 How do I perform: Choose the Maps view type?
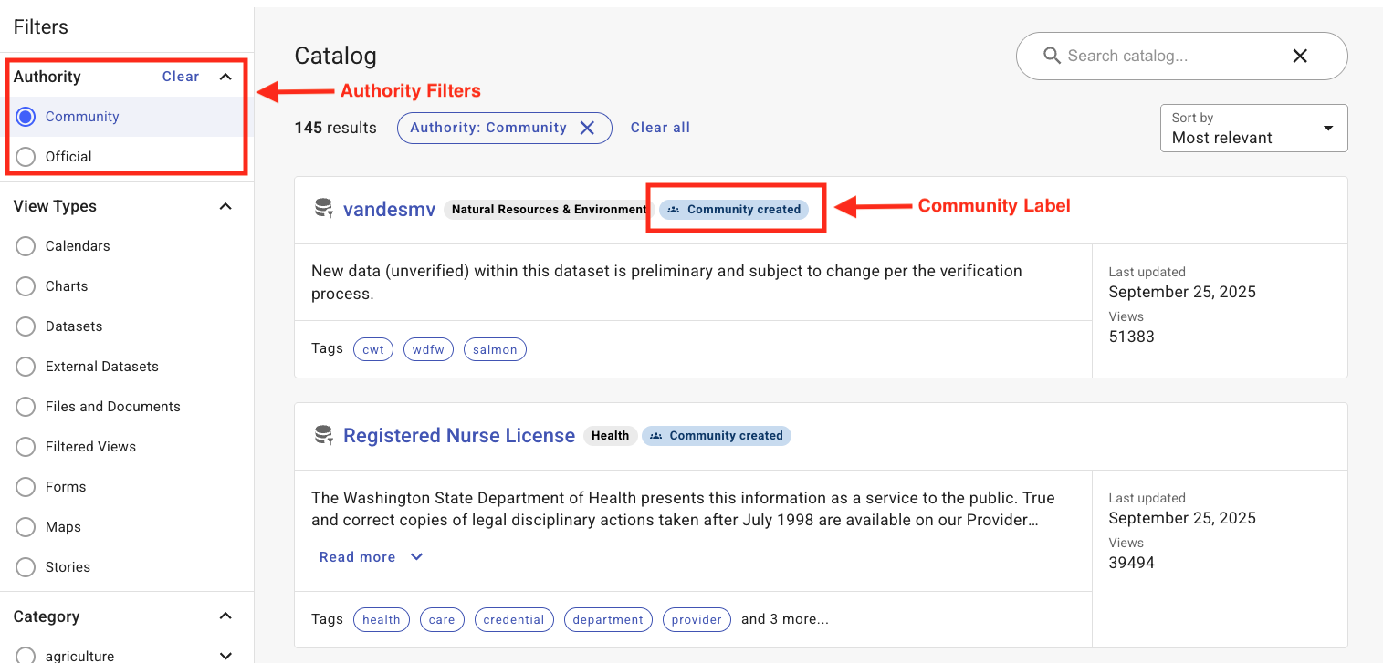pos(26,527)
